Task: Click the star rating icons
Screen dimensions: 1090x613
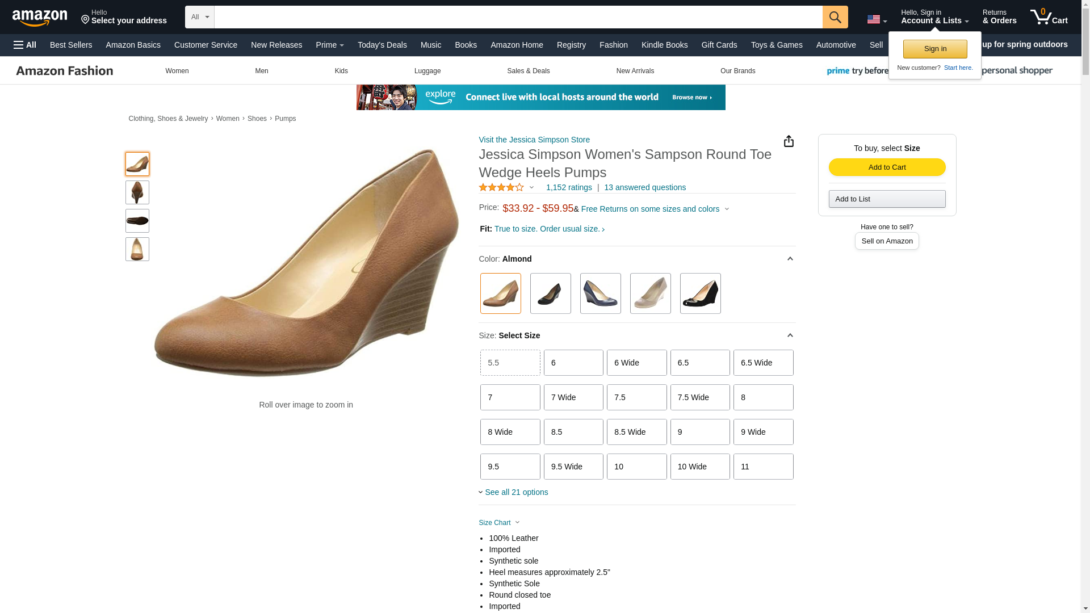Action: tap(501, 187)
